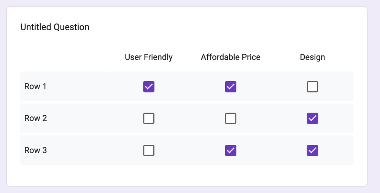Clear the Design checkbox in Row 3
The height and width of the screenshot is (193, 380).
tap(312, 151)
